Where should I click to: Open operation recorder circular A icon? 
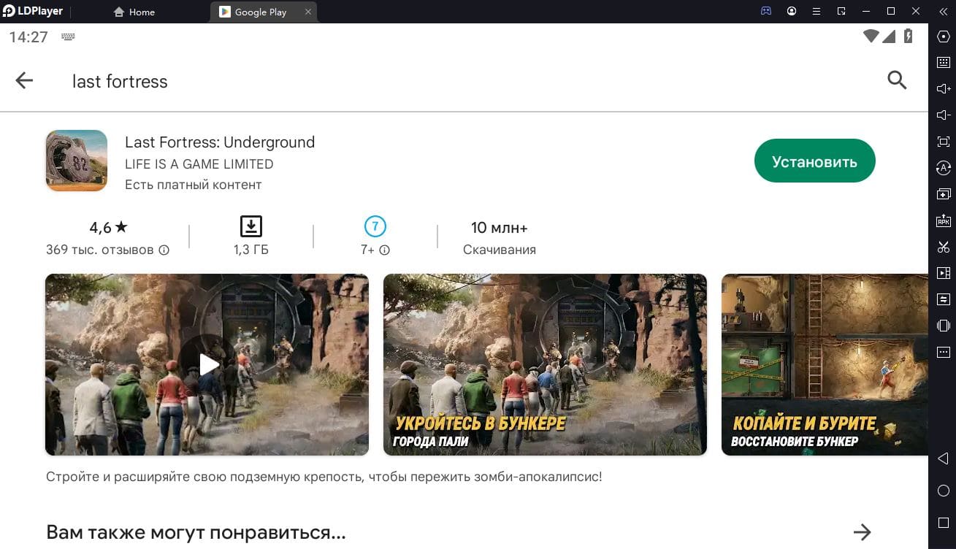point(943,168)
